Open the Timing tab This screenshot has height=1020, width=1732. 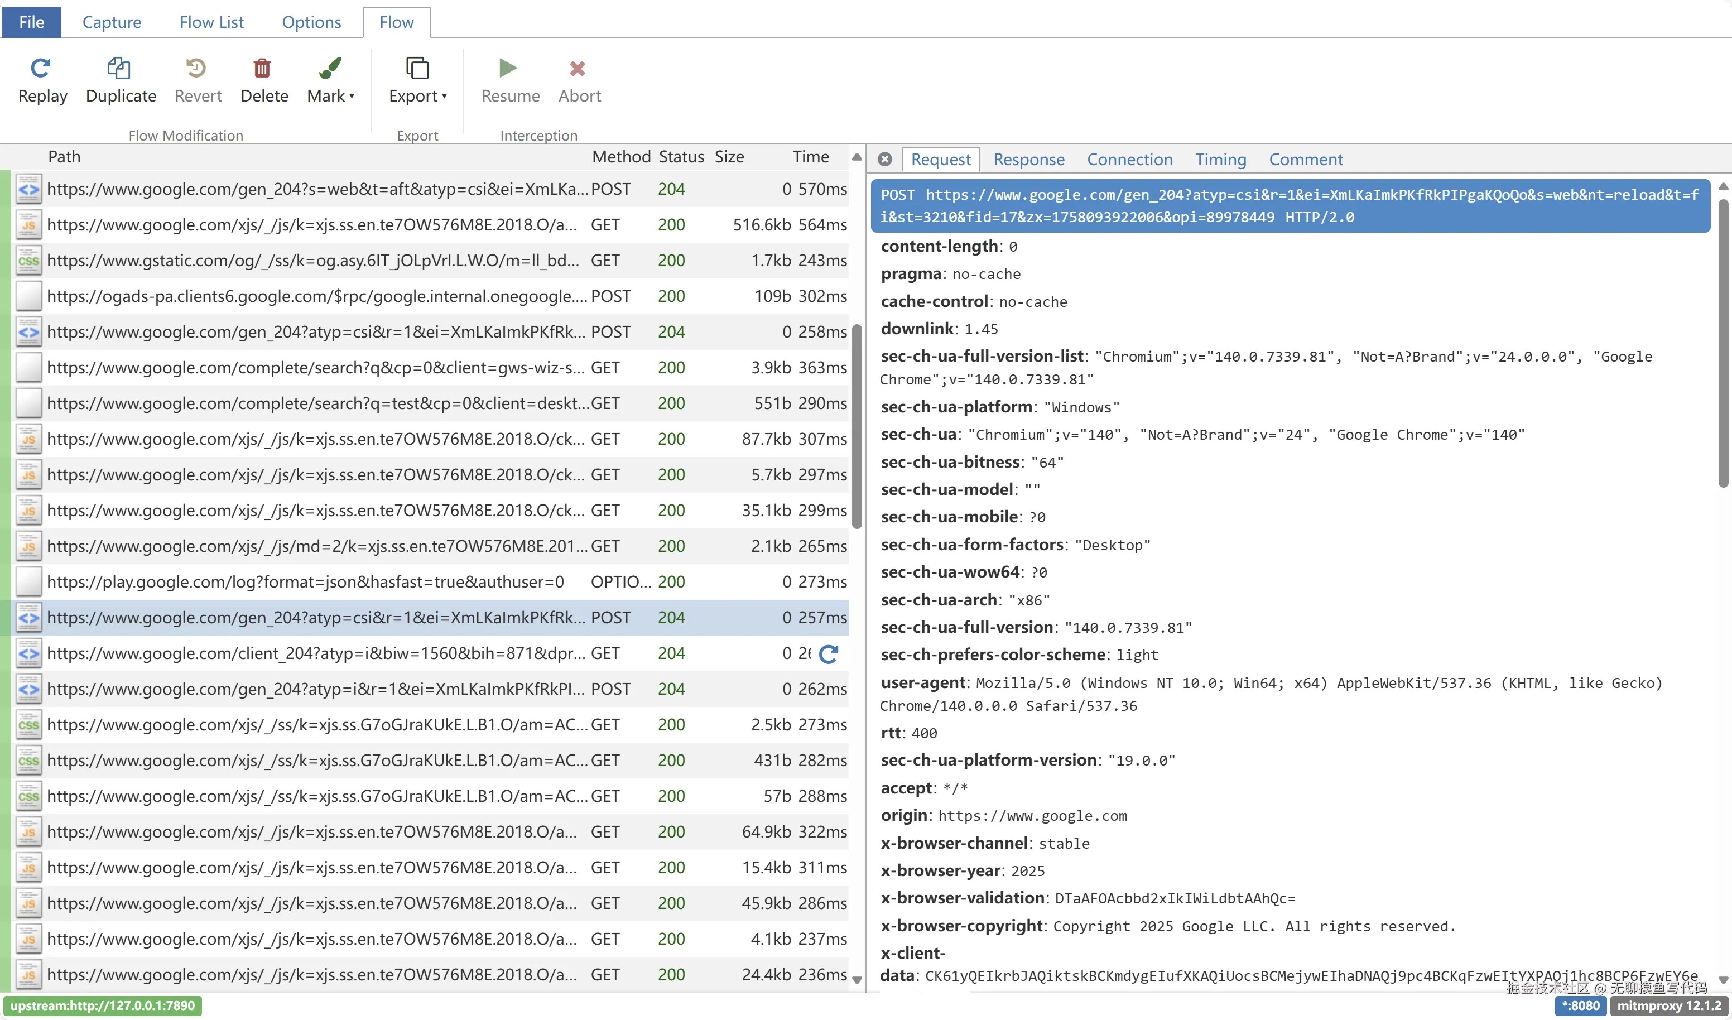point(1220,160)
